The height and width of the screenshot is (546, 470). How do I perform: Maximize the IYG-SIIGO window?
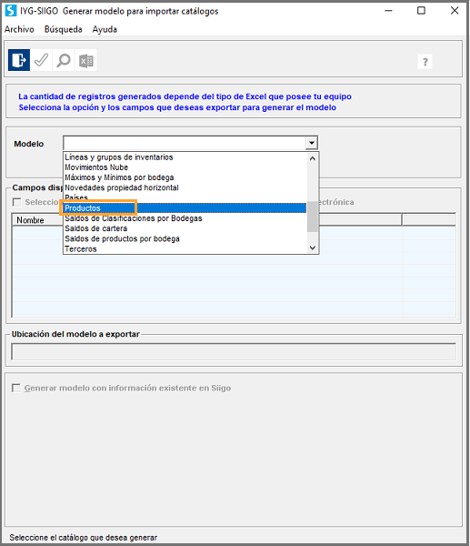pyautogui.click(x=421, y=11)
